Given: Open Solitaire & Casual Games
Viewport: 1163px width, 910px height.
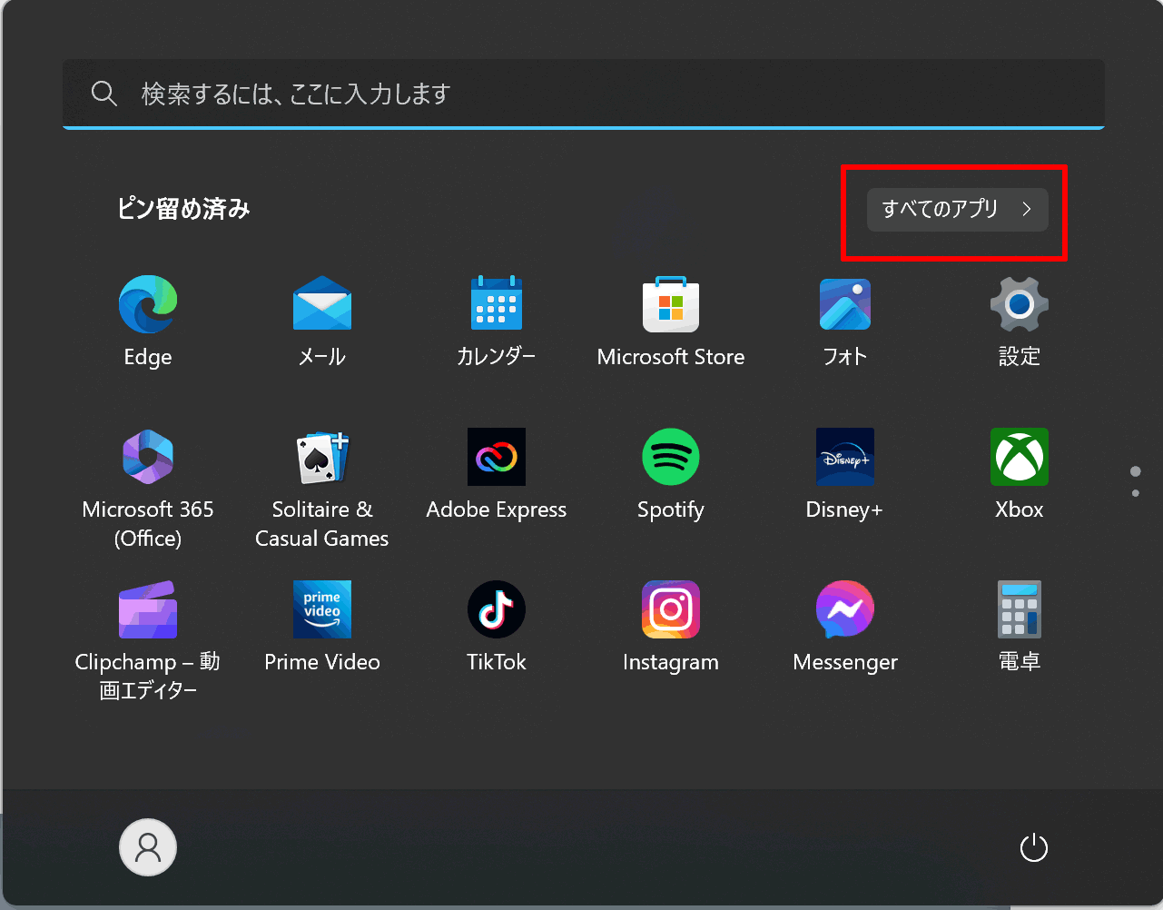Looking at the screenshot, I should (x=322, y=489).
